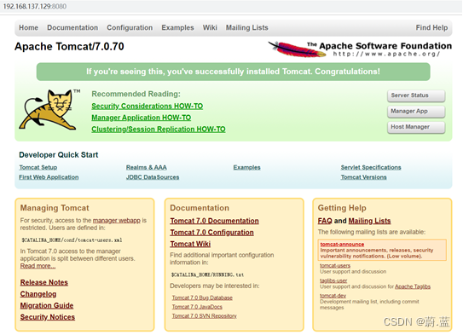Open the Realms & AAA link
This screenshot has width=463, height=335.
pyautogui.click(x=147, y=167)
